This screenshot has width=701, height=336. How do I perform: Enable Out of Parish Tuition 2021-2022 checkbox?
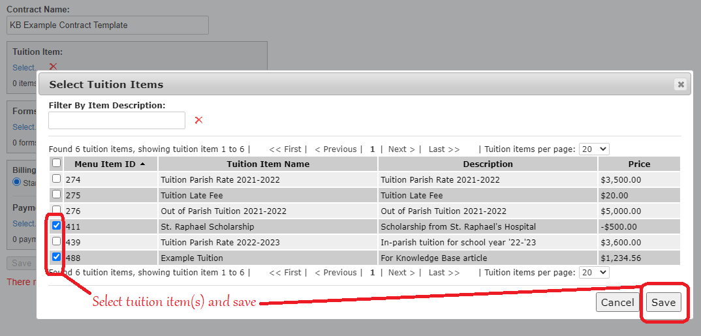57,210
